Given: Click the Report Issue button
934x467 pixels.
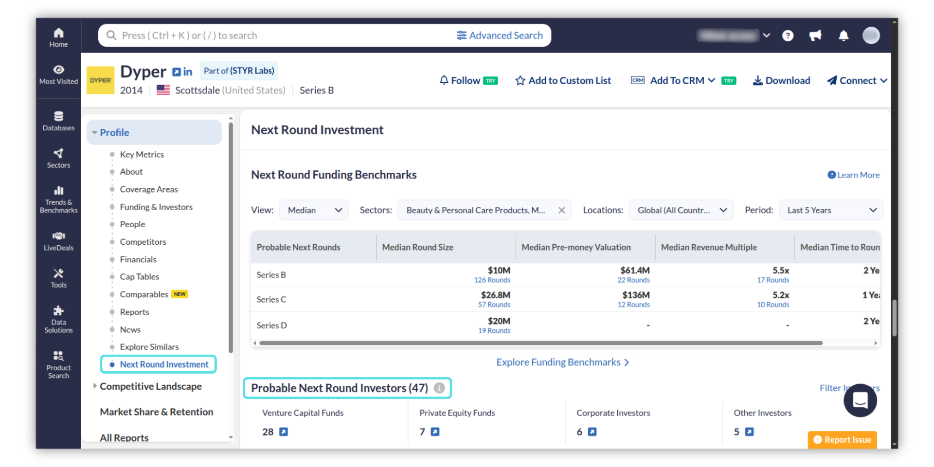Looking at the screenshot, I should pyautogui.click(x=843, y=439).
